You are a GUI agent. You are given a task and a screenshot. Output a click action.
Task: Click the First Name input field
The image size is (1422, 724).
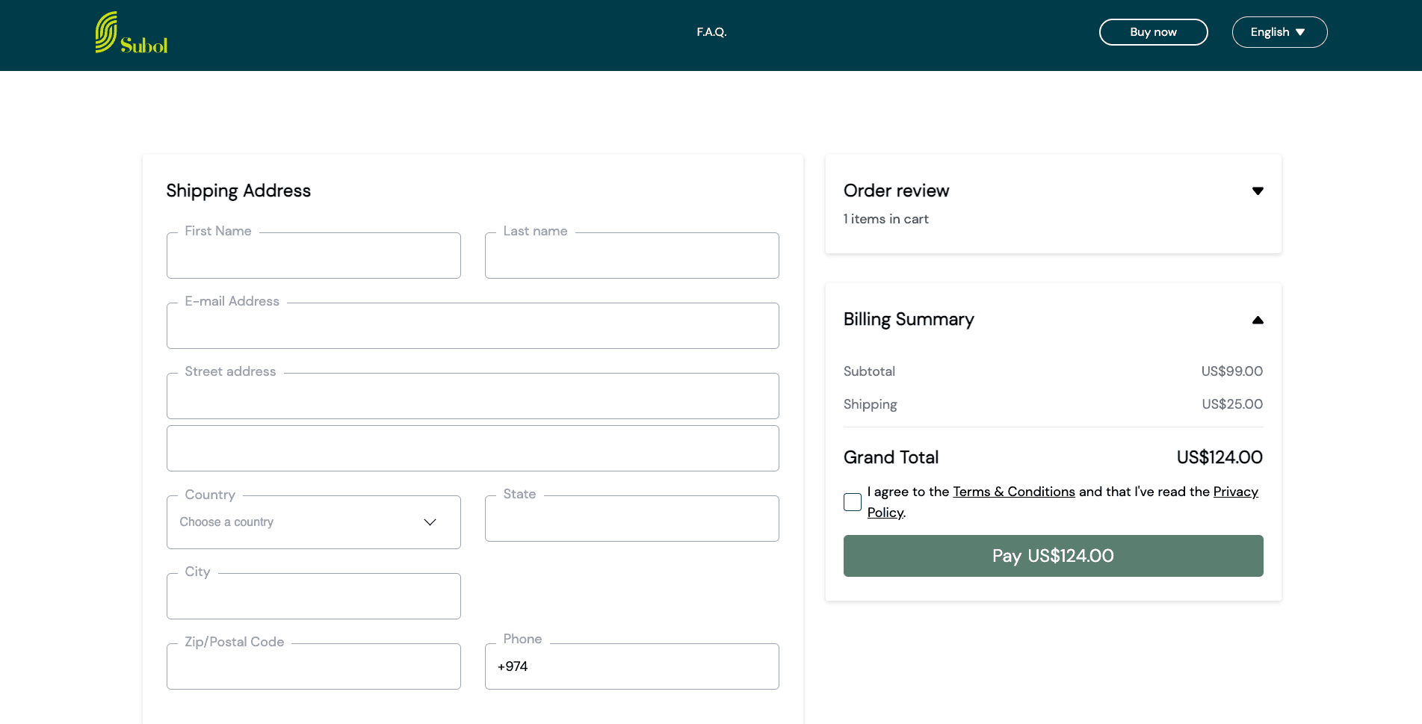click(x=313, y=256)
